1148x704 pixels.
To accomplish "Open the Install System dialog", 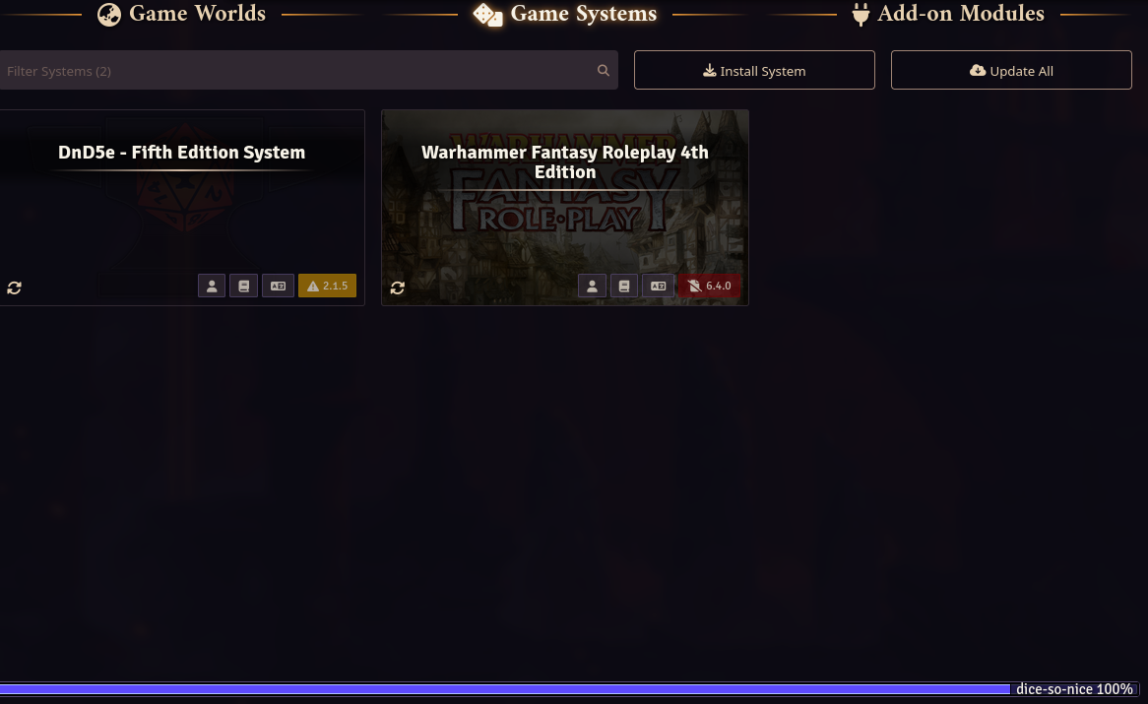I will (x=754, y=70).
